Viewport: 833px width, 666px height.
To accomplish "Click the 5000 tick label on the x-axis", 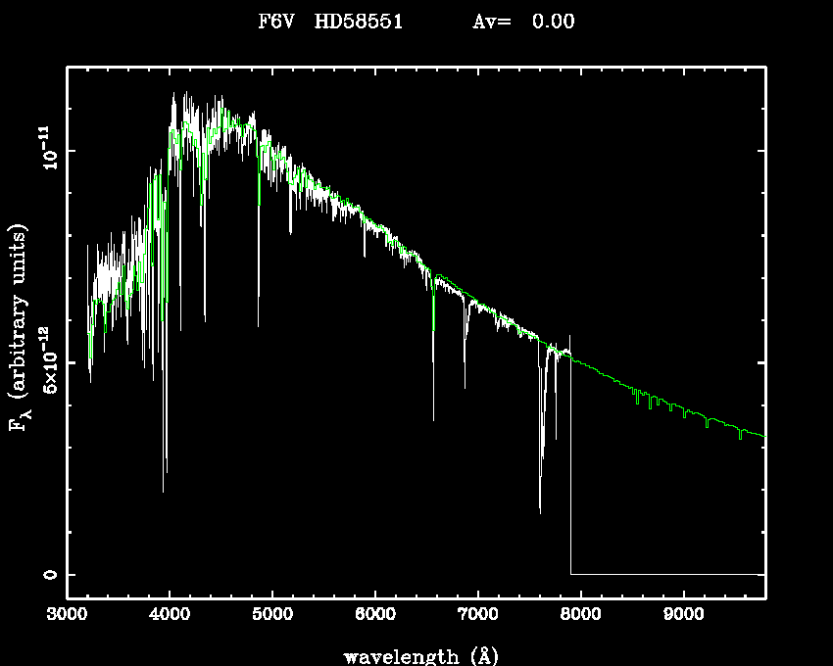I will [272, 615].
